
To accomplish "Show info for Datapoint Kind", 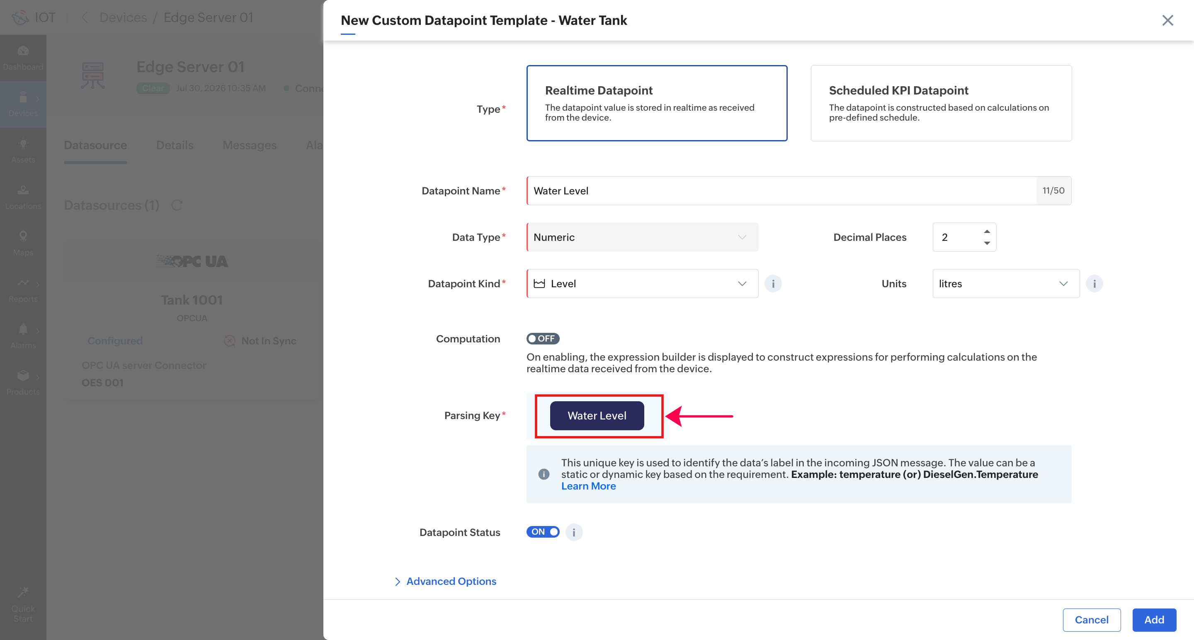I will coord(773,284).
